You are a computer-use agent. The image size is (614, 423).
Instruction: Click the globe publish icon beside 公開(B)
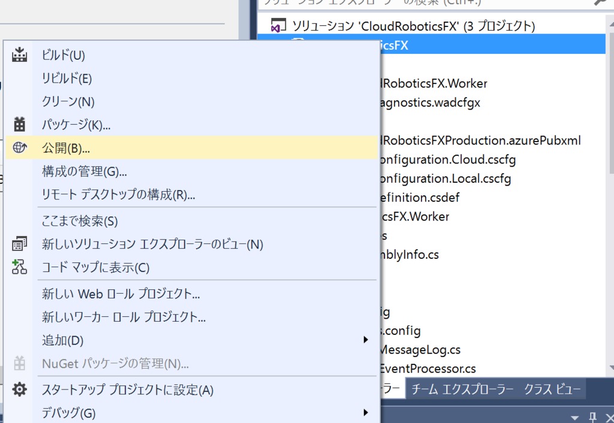point(20,147)
